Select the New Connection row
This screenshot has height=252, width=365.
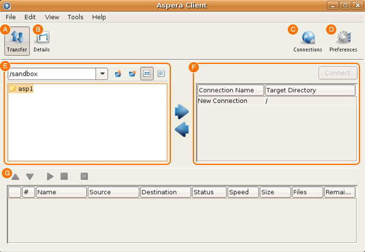pos(277,101)
